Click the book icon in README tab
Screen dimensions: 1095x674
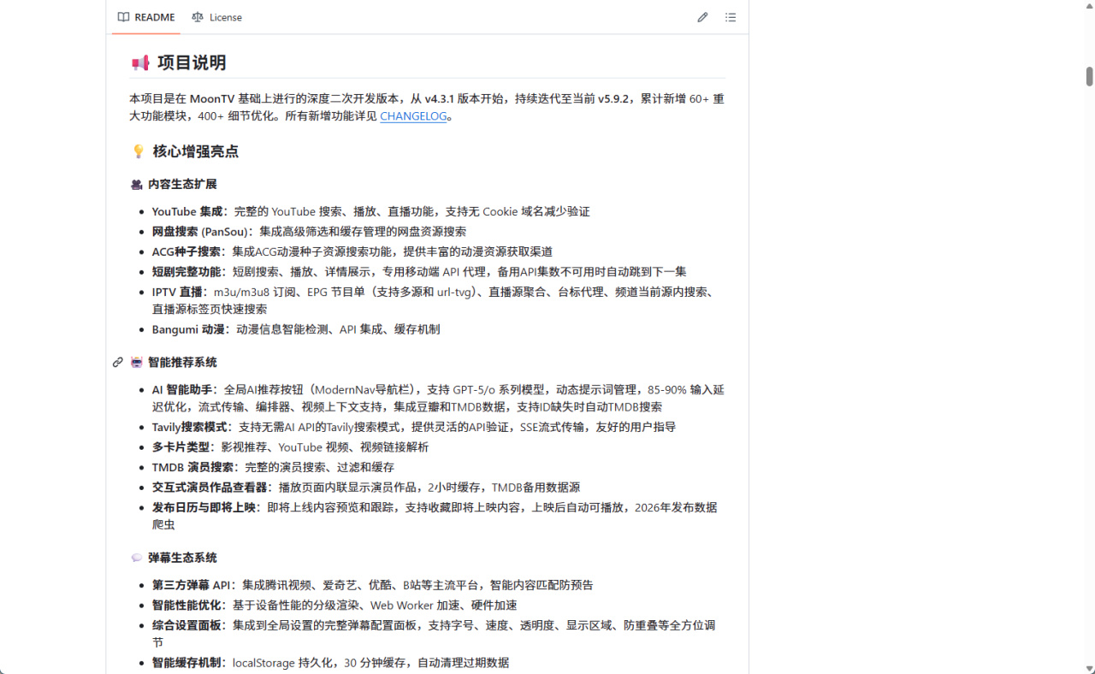point(124,17)
